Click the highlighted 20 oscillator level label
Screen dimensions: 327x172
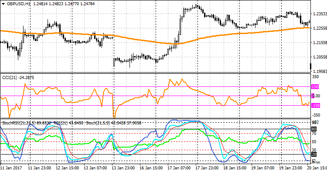[x=314, y=155]
